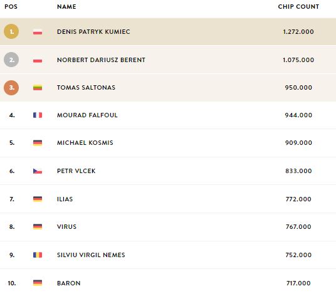This screenshot has width=336, height=296.
Task: Click the Czech flag beside Petr Vlcek
Action: (38, 171)
